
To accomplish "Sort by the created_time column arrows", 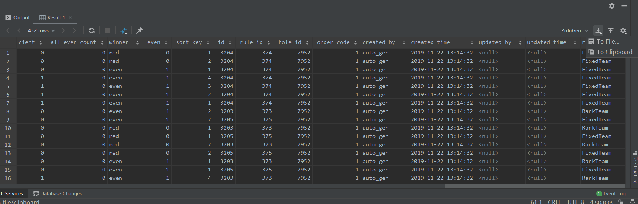I will click(x=472, y=42).
